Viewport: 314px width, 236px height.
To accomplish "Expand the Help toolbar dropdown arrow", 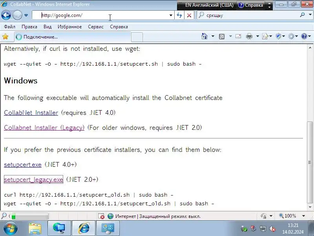I will coord(310,36).
